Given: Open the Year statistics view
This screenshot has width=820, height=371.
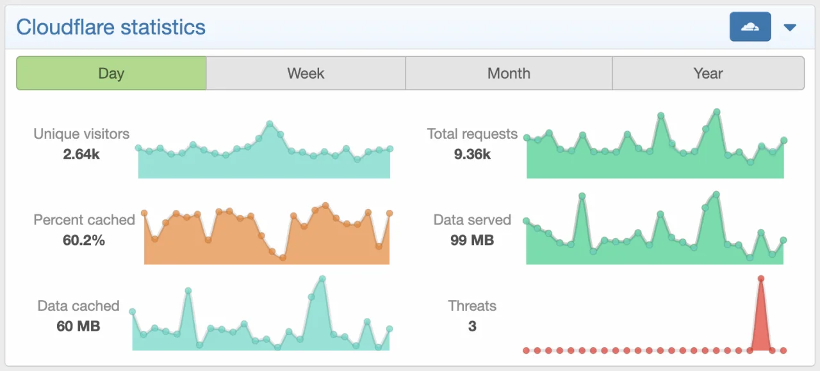Looking at the screenshot, I should point(708,73).
